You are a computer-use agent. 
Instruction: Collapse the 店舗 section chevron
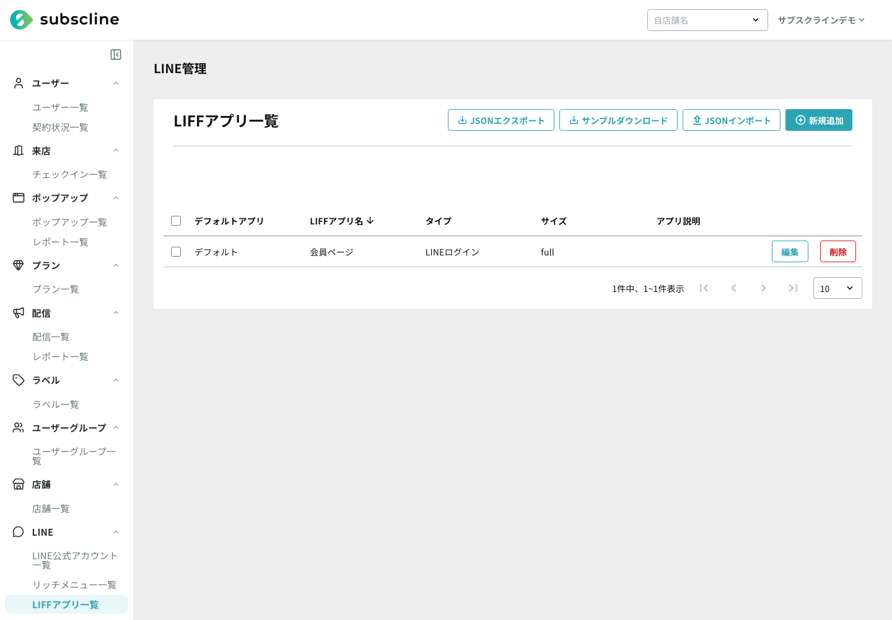pyautogui.click(x=116, y=484)
